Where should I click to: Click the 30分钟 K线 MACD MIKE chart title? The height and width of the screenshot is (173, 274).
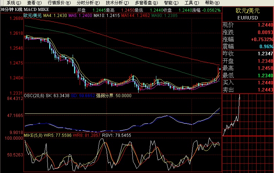24,10
